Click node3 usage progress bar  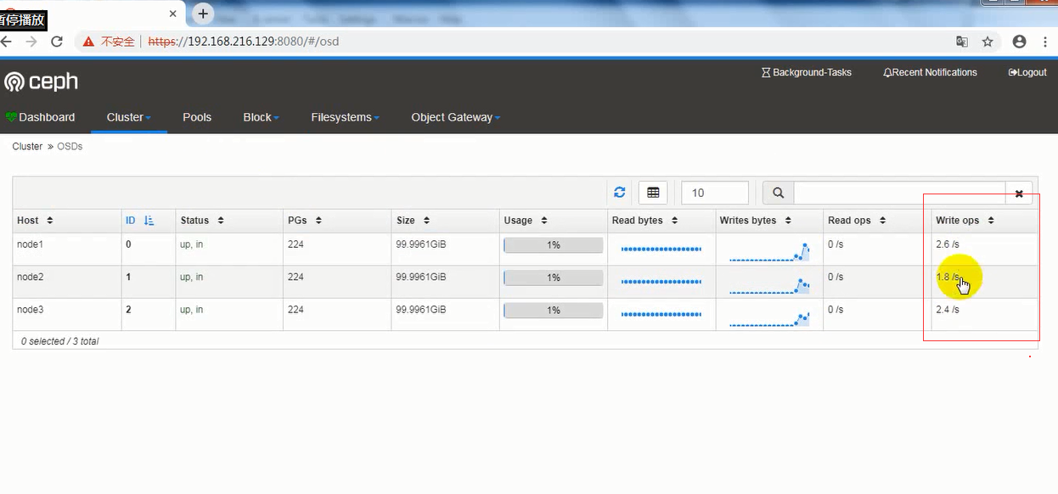pos(554,311)
